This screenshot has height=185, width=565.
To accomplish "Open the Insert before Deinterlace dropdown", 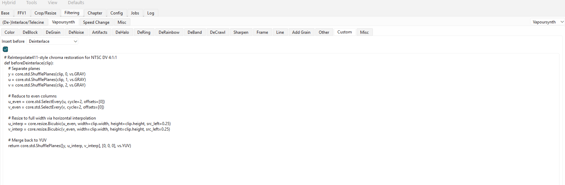I will coord(53,41).
